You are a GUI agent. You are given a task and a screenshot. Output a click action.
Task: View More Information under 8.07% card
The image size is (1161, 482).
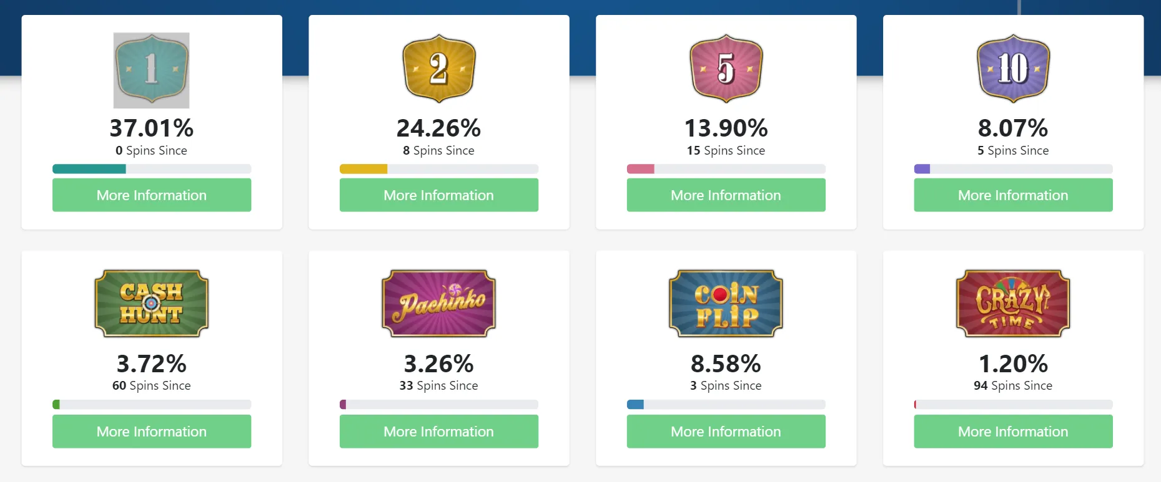1013,195
